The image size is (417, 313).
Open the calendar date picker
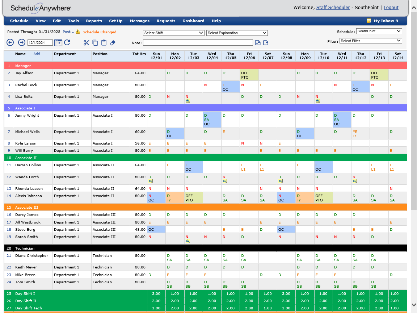coord(58,43)
